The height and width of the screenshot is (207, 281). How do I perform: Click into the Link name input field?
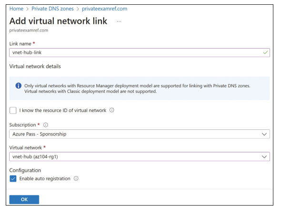[x=140, y=52]
